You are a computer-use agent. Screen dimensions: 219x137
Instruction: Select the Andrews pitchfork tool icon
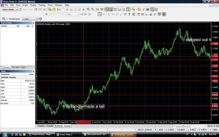[155, 14]
